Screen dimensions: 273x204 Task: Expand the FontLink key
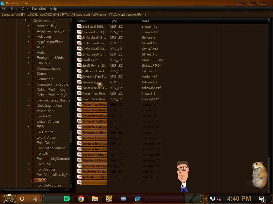point(29,164)
